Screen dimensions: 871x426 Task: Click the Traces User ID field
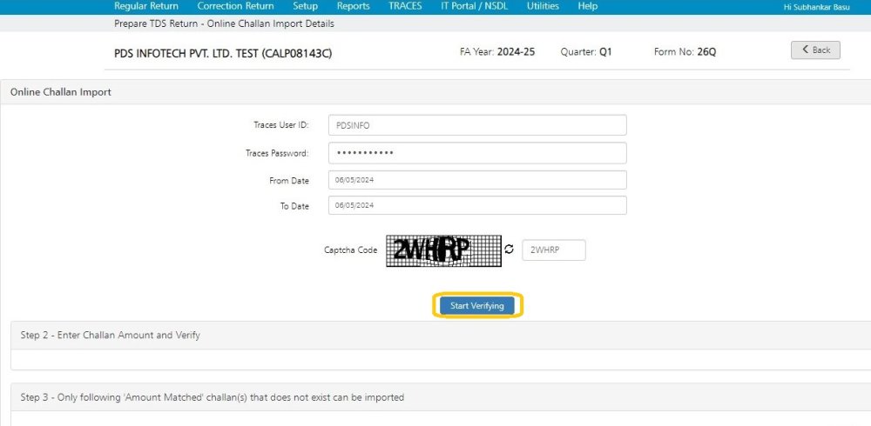(477, 125)
